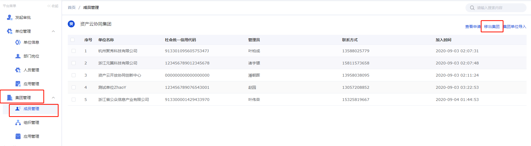The width and height of the screenshot is (531, 146).
Task: Click the 单位信息 diamond icon
Action: pyautogui.click(x=18, y=42)
